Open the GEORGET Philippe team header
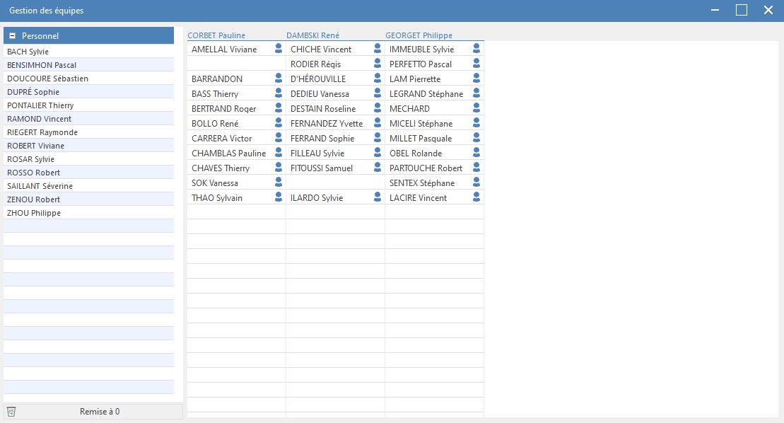 pos(419,35)
